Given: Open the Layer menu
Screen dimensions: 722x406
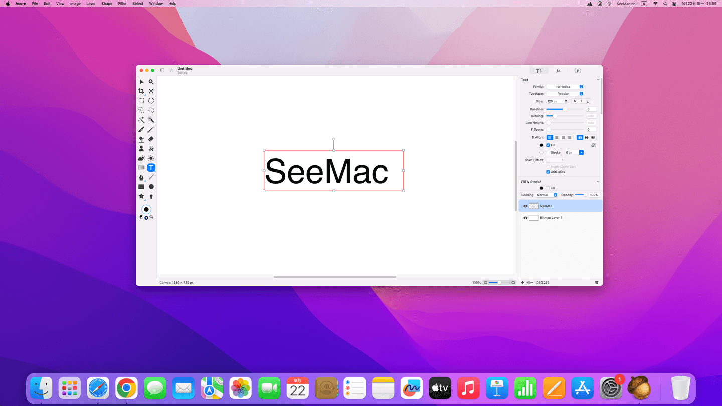Looking at the screenshot, I should (x=91, y=4).
